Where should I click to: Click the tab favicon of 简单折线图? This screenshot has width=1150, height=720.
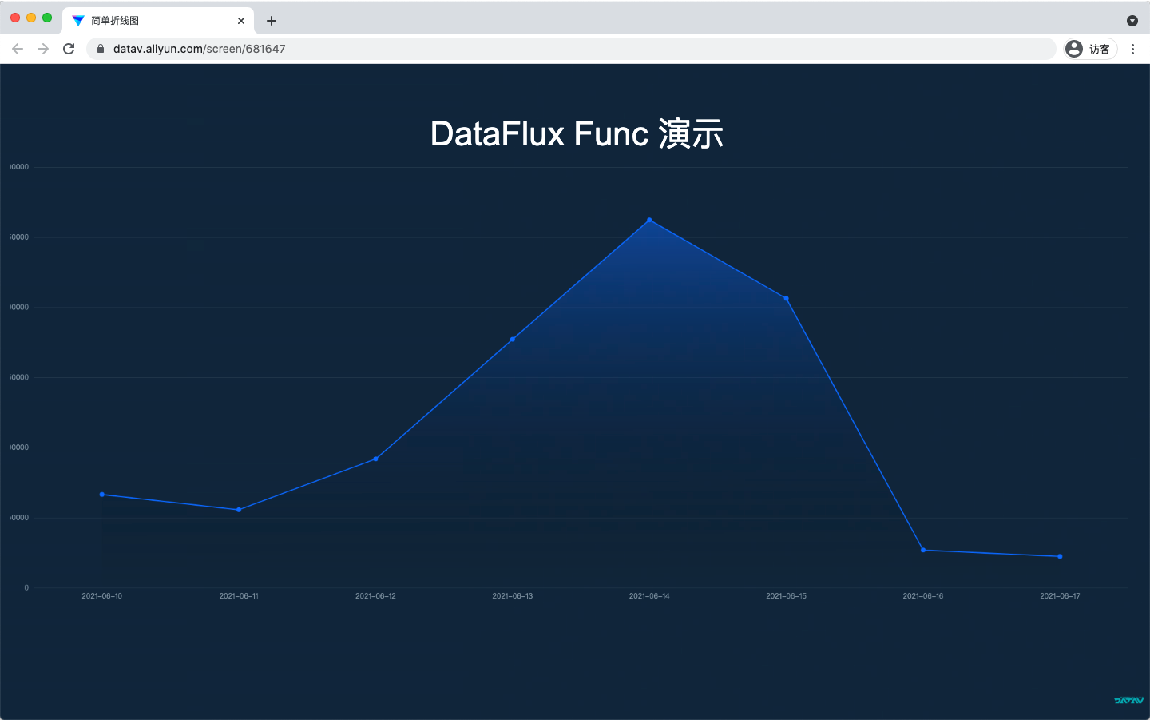tap(78, 21)
